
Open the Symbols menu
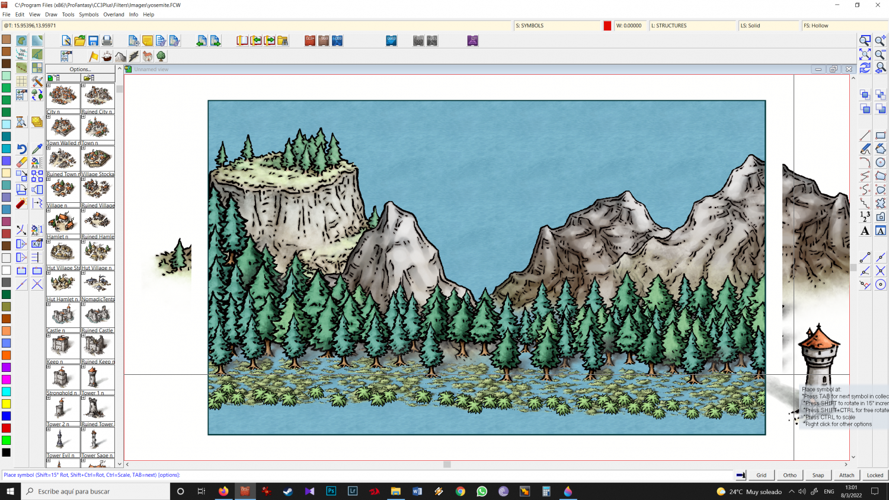tap(89, 14)
